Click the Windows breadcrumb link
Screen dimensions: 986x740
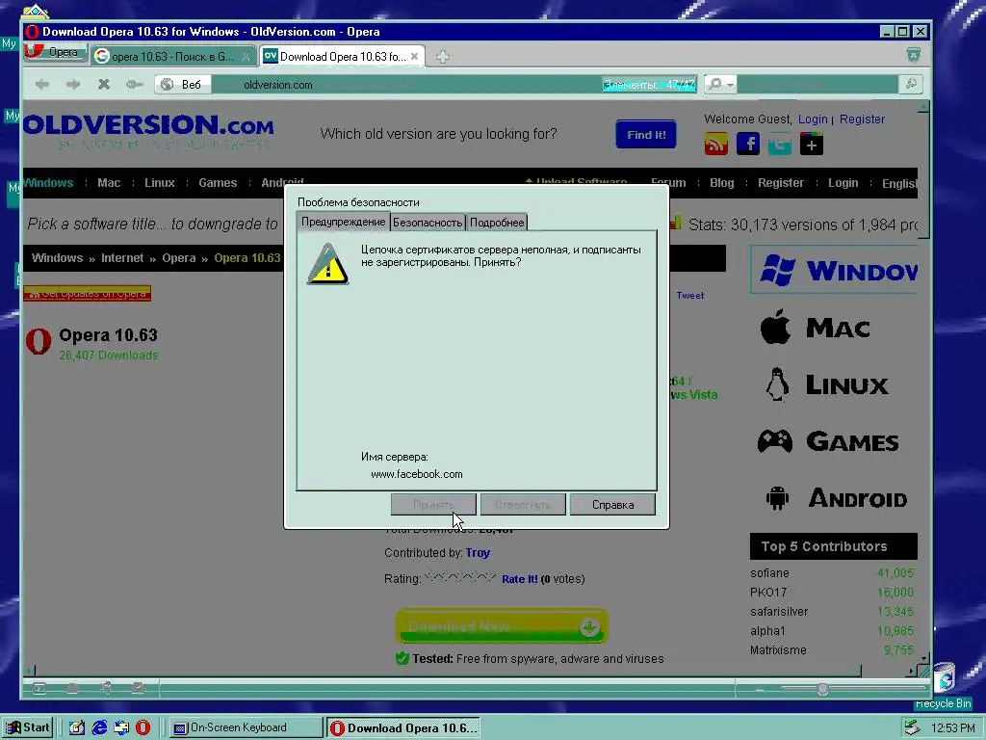point(57,258)
